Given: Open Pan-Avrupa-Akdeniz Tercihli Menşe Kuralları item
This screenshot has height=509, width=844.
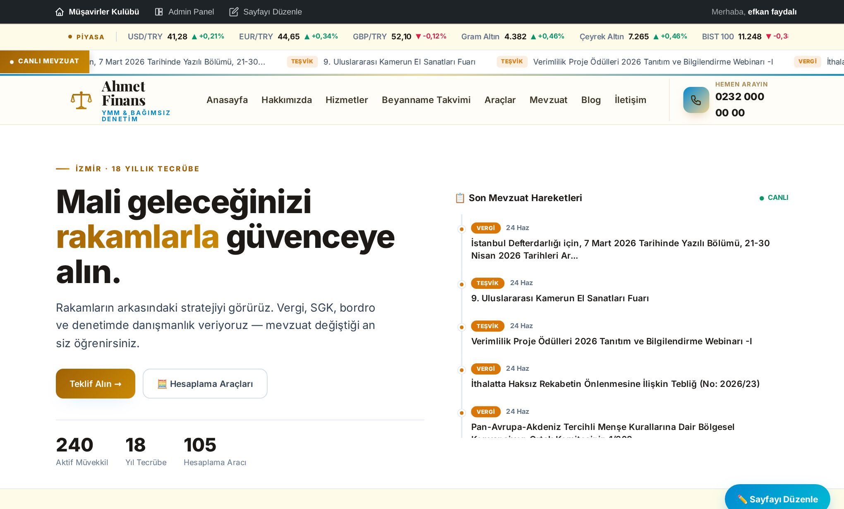Looking at the screenshot, I should coord(603,430).
